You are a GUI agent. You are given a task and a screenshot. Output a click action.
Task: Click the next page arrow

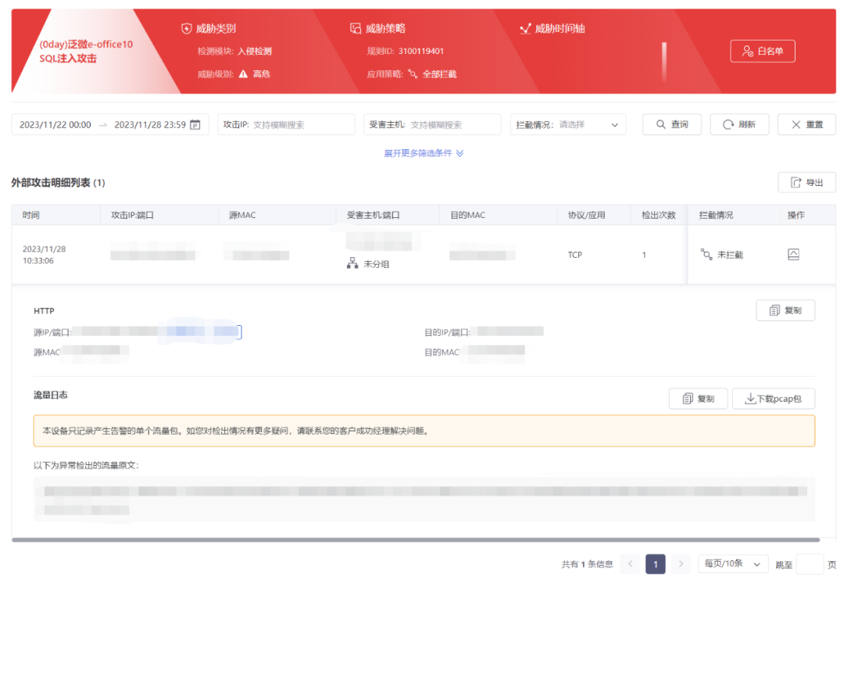pos(681,564)
